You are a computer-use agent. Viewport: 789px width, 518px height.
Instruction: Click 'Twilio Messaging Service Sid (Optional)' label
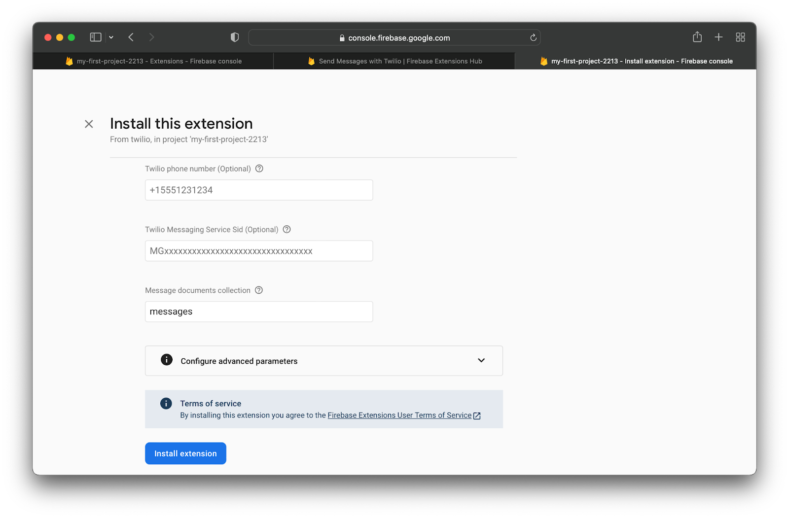[212, 230]
